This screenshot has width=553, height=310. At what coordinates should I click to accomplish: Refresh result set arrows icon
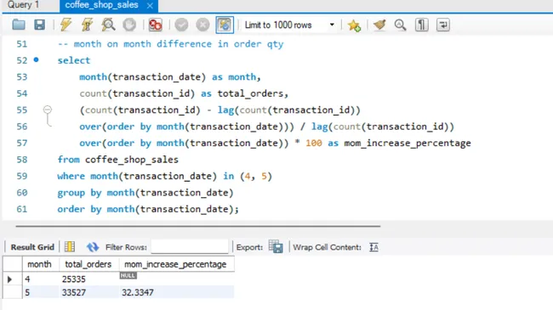pyautogui.click(x=93, y=247)
